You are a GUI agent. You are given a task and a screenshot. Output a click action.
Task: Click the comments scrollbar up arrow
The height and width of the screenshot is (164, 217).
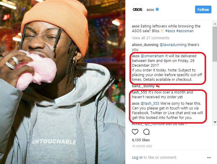coord(215,24)
